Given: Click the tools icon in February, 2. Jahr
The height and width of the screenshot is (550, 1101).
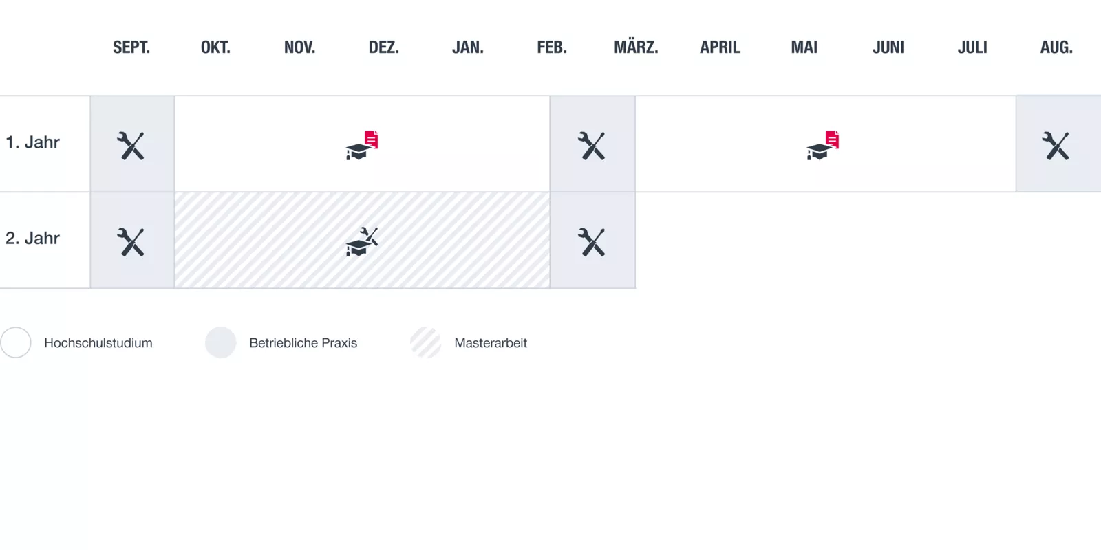Looking at the screenshot, I should tap(592, 242).
